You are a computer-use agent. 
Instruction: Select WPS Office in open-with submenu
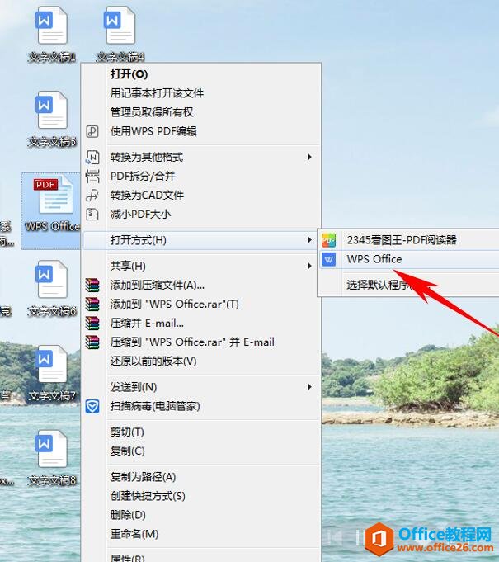[x=409, y=259]
